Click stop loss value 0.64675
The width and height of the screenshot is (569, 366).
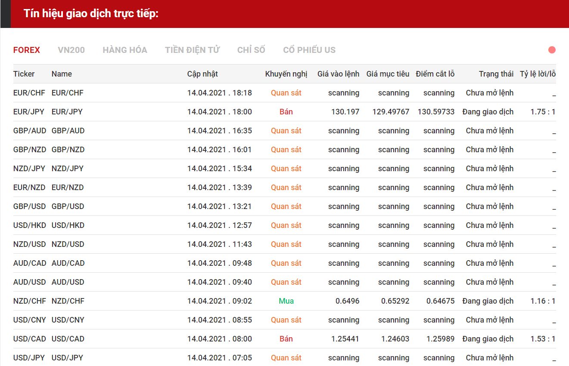click(440, 301)
